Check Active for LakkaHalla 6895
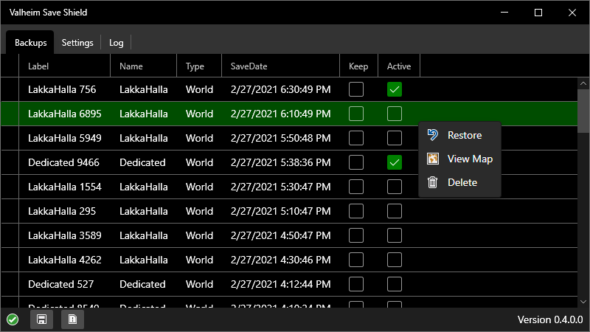 point(395,114)
